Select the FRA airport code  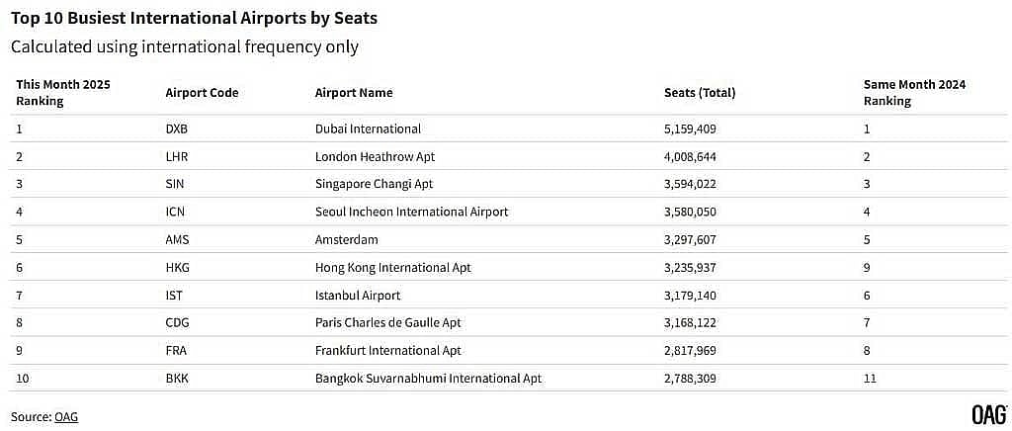[176, 350]
